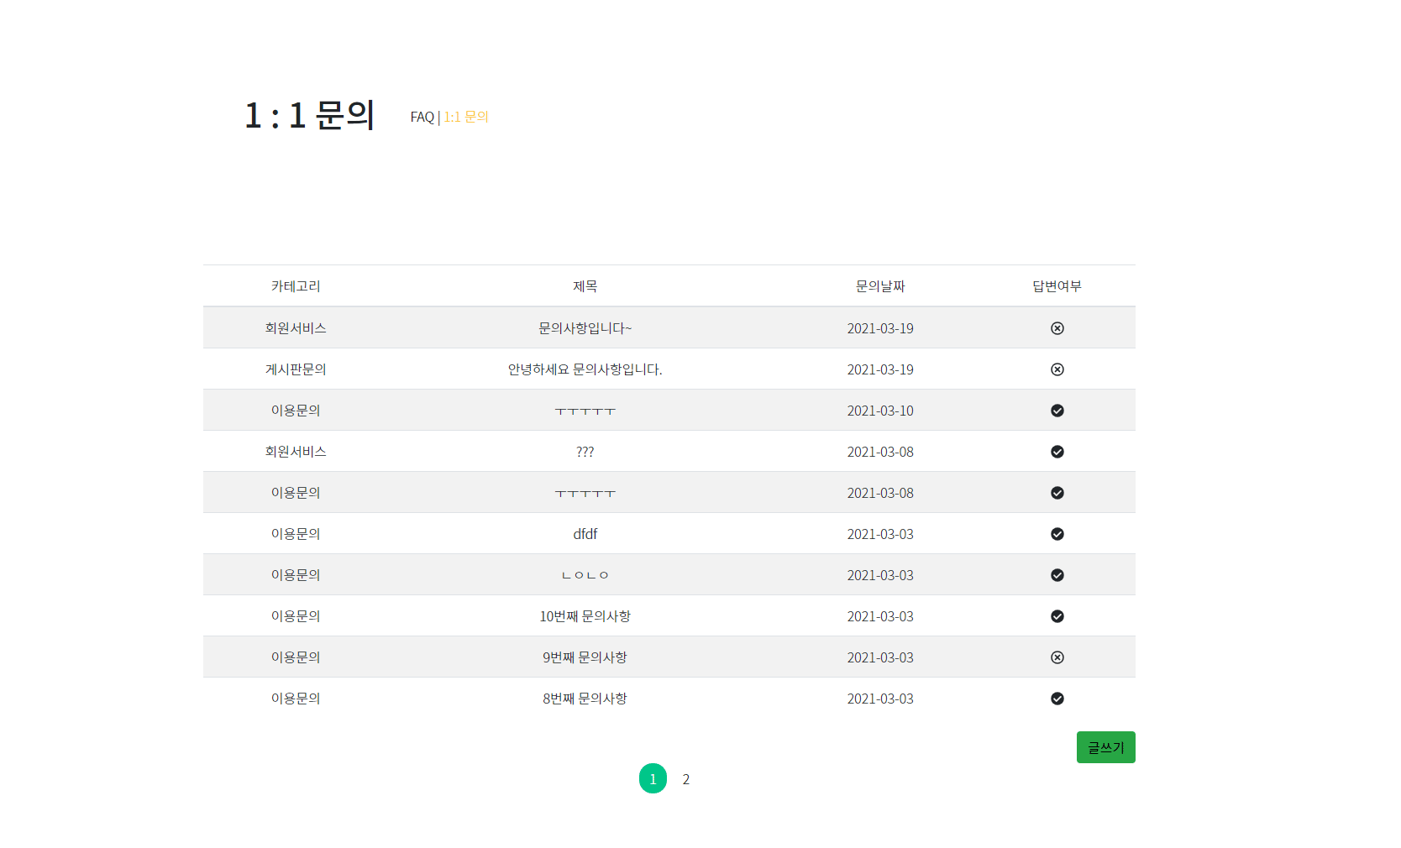Open the inquiry titled "문의사항입니다~"
This screenshot has width=1401, height=848.
tap(585, 327)
